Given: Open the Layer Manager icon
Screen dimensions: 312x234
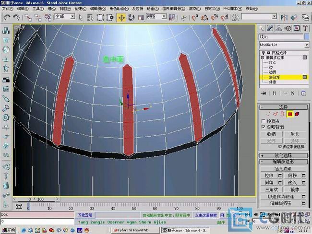Looking at the screenshot, I should click(305, 17).
